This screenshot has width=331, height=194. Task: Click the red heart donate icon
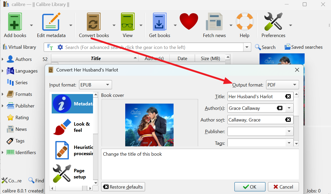tap(189, 21)
